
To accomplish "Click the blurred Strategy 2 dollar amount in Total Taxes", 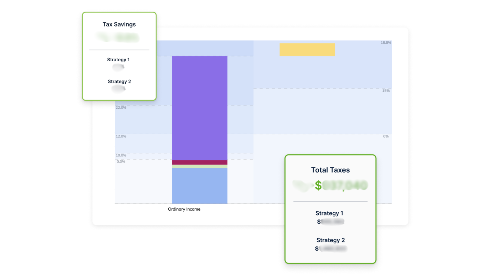I will coord(331,249).
